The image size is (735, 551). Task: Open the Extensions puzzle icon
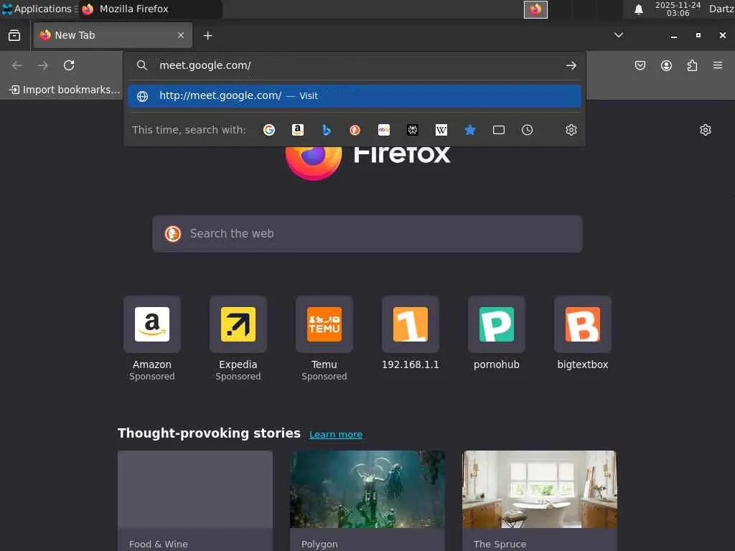point(692,65)
